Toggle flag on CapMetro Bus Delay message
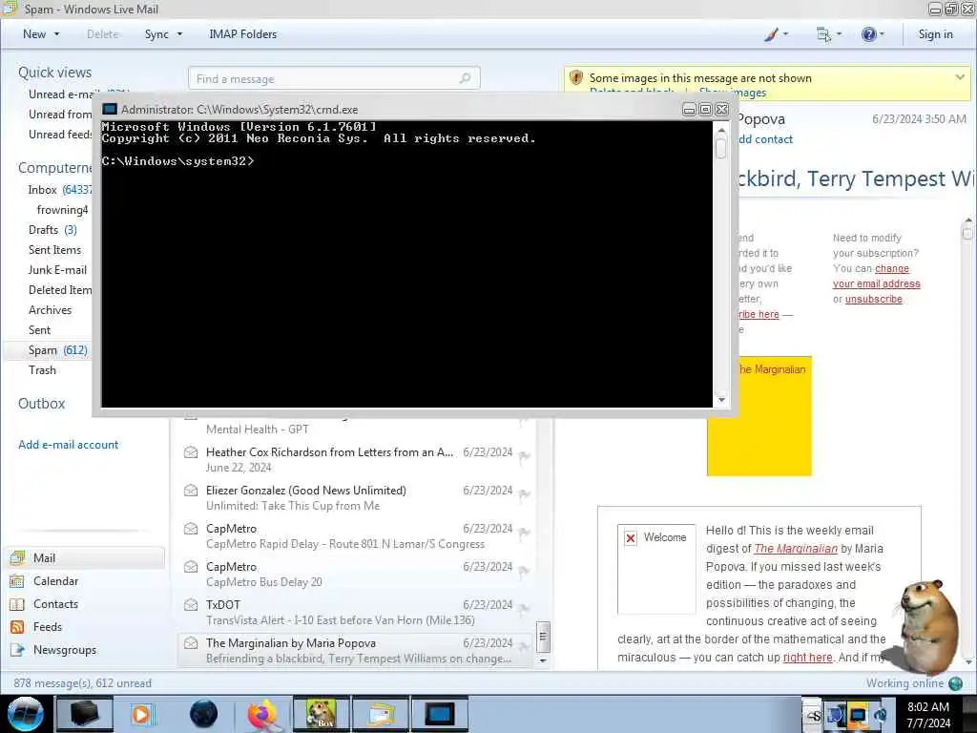This screenshot has height=733, width=977. point(525,571)
